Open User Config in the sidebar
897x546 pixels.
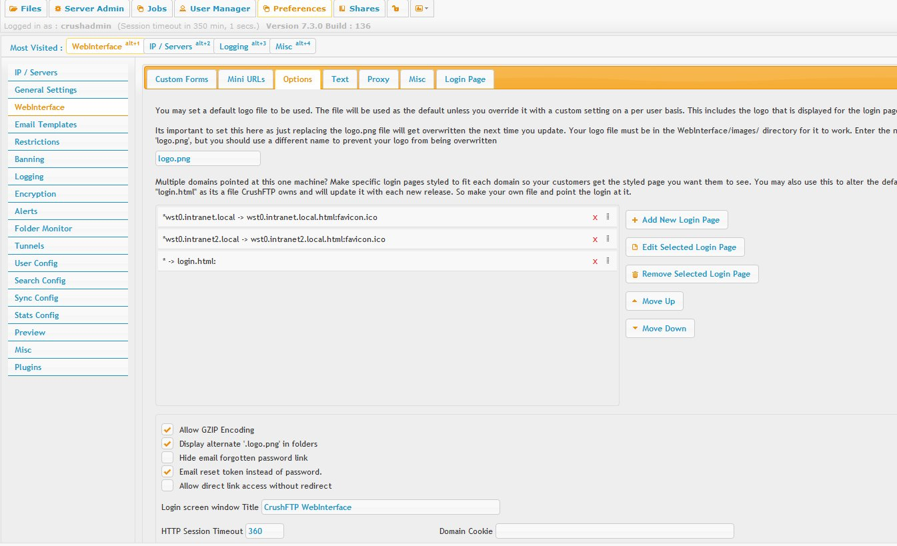coord(68,263)
